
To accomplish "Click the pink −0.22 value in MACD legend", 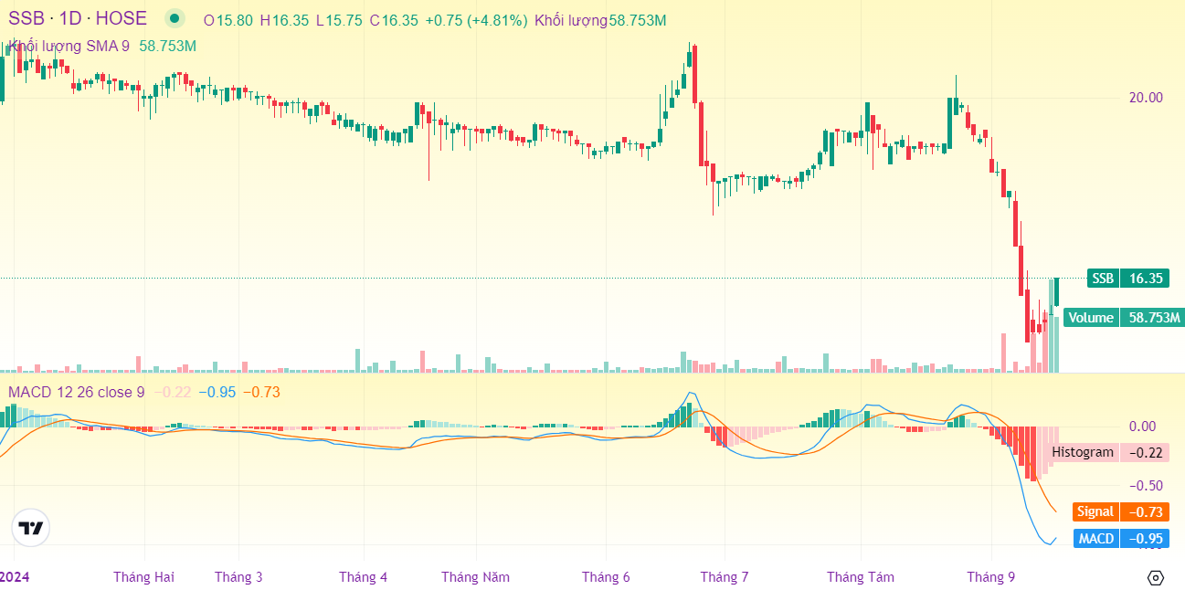I will point(172,392).
